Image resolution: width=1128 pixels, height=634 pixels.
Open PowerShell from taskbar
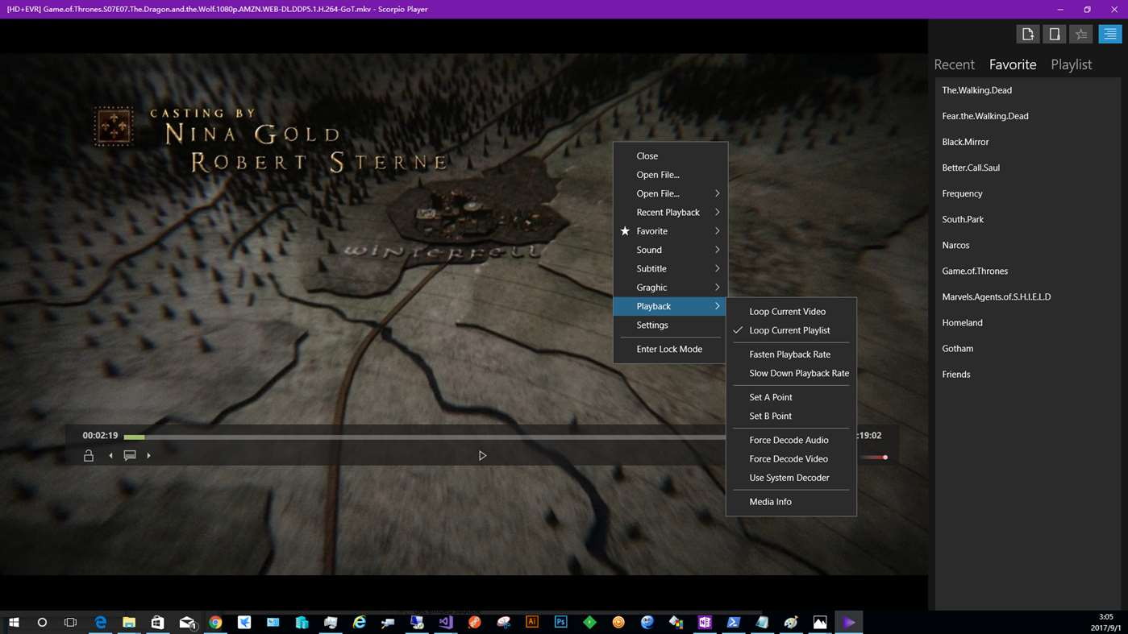pyautogui.click(x=734, y=622)
